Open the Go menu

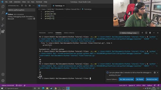pyautogui.click(x=28, y=2)
